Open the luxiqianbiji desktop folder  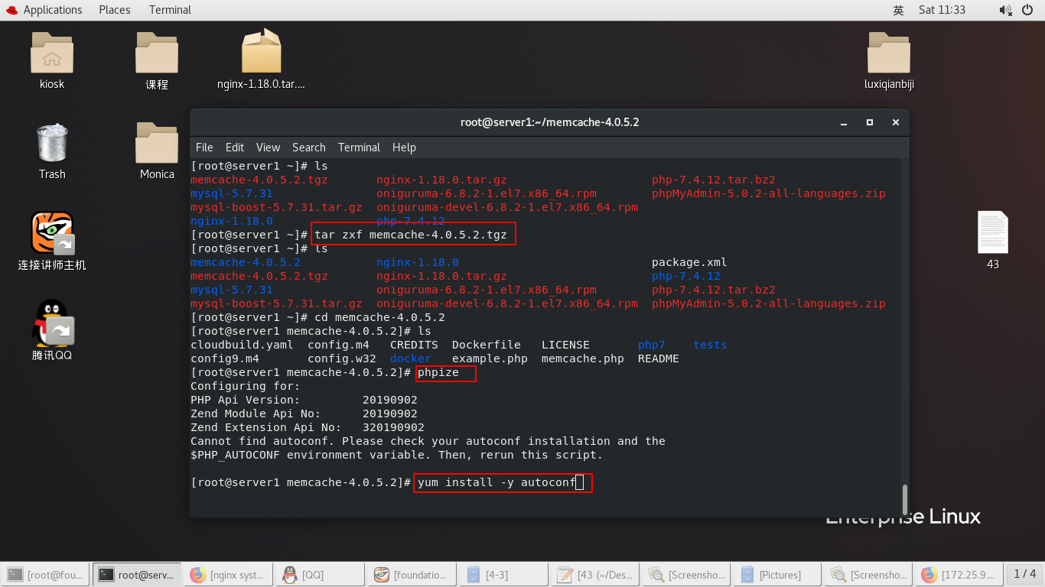point(889,54)
